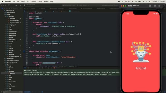Viewport: 166px width, 93px height.
Task: Take a Simulator screenshot with camera icon
Action: coord(155,6)
